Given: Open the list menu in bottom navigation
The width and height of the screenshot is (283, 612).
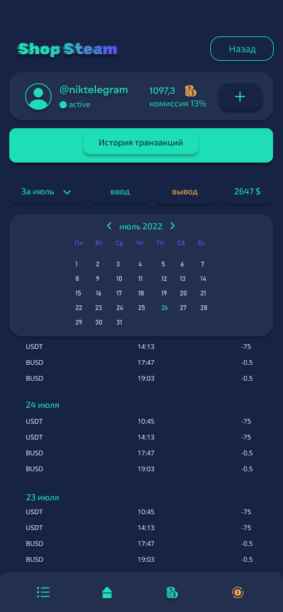Looking at the screenshot, I should point(44,592).
